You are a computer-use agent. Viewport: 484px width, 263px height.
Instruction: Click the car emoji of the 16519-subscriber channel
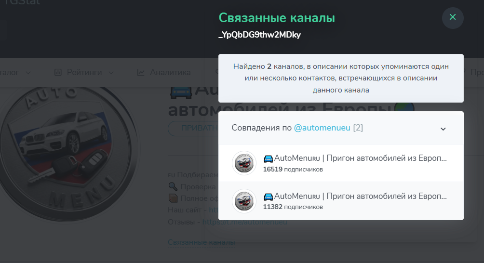268,159
